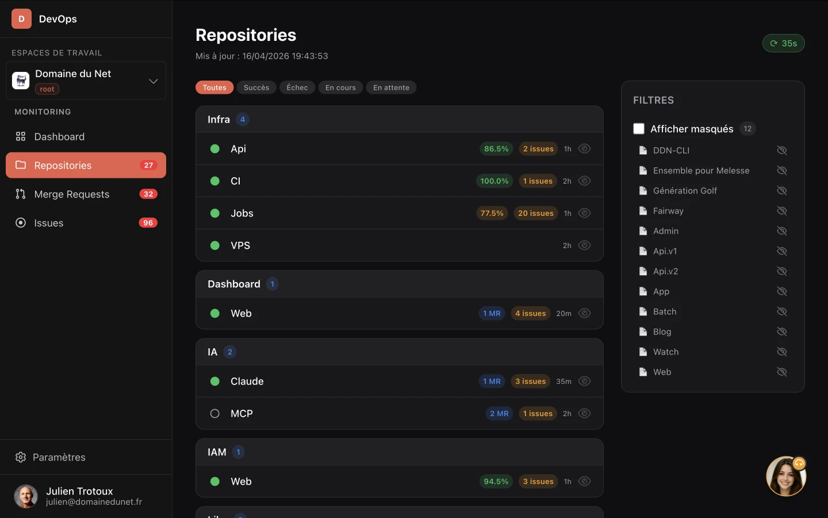Click the DevOps logo icon
The height and width of the screenshot is (518, 828).
[x=21, y=19]
